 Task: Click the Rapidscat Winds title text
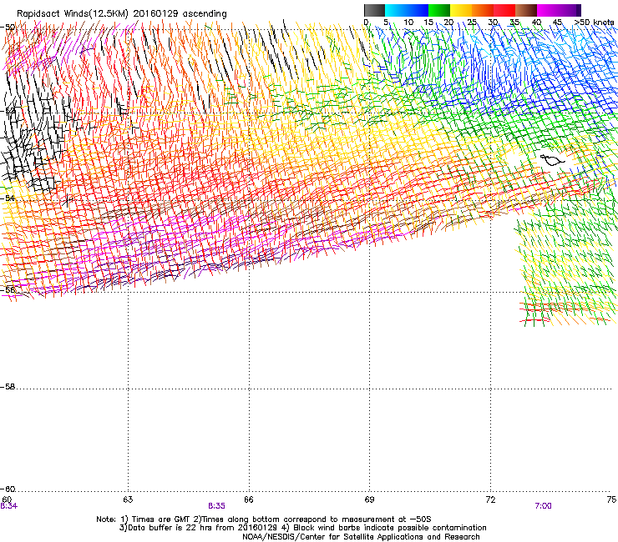121,13
